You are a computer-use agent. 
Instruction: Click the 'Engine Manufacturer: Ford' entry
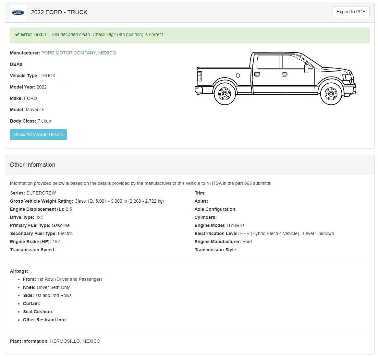click(x=223, y=242)
